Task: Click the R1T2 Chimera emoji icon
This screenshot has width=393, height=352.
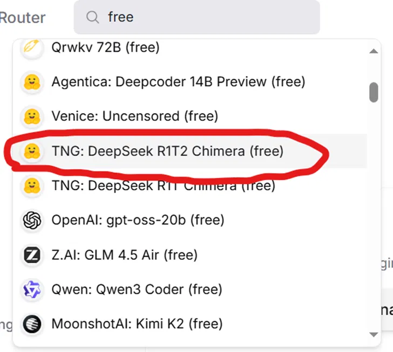Action: click(31, 151)
